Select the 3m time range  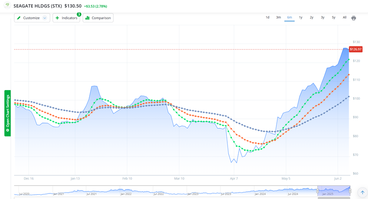click(278, 17)
